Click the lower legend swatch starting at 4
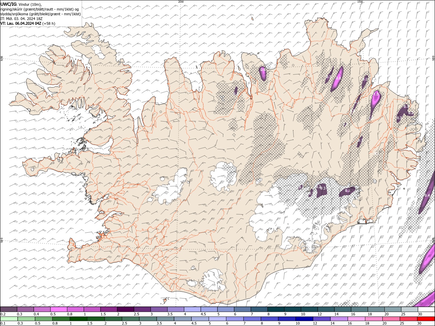435x326 pixels. [183, 319]
